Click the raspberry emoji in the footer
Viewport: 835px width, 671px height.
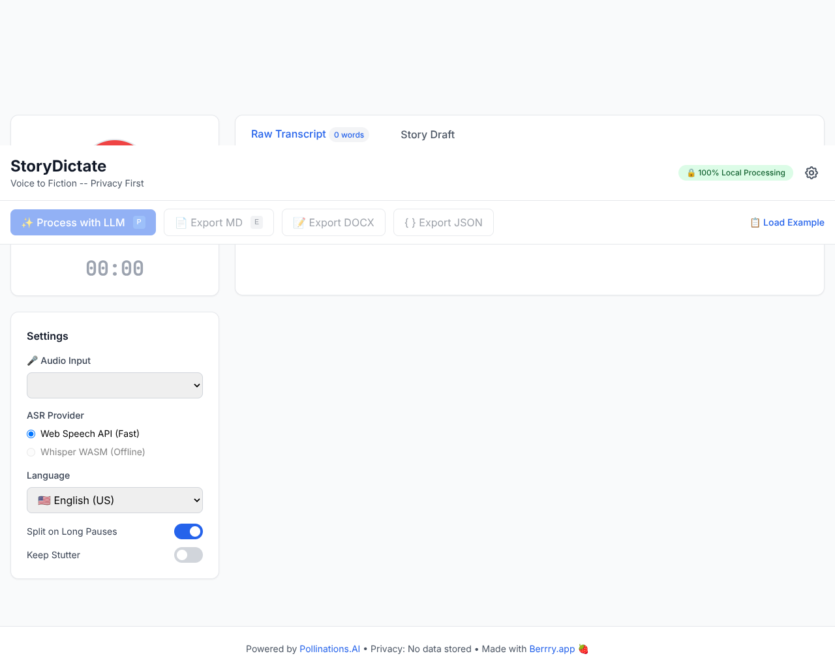pos(583,649)
